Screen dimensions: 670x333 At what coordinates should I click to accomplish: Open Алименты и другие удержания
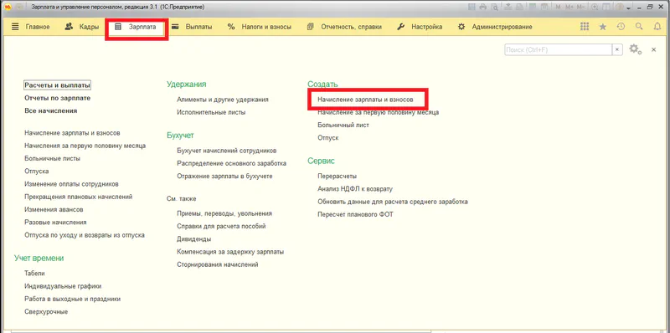[x=223, y=100]
